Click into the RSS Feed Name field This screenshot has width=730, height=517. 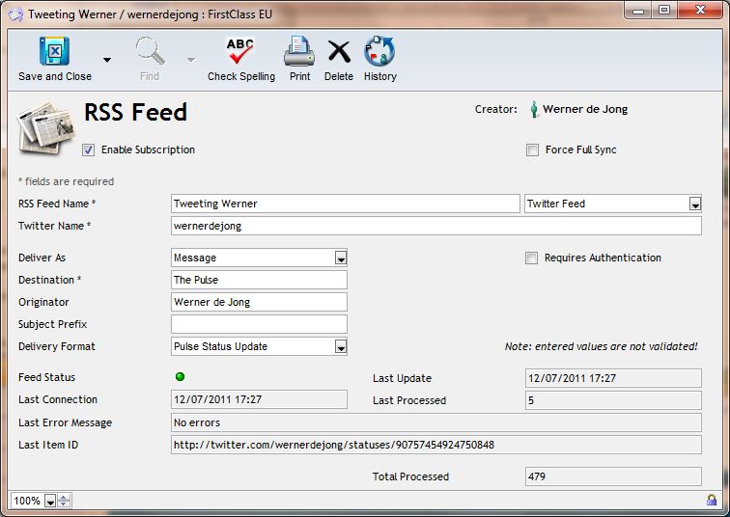tap(345, 204)
